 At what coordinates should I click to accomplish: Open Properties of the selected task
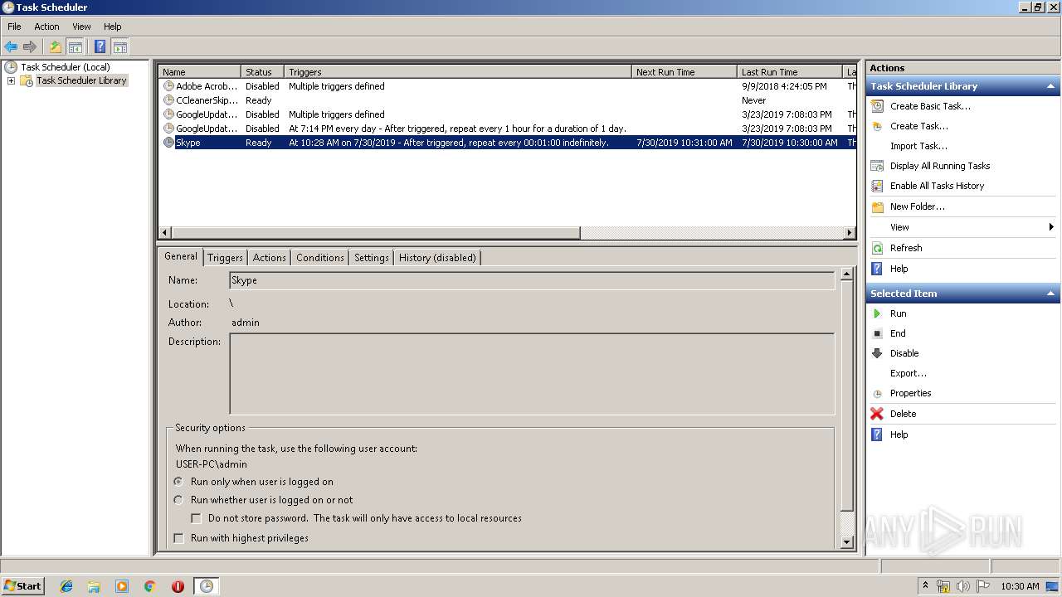pos(910,393)
